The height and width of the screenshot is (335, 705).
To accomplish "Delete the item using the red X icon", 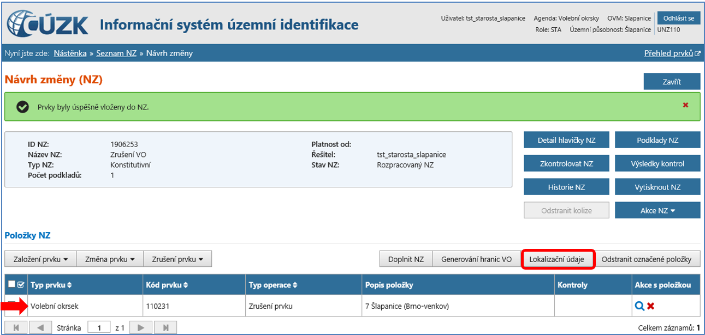I will pyautogui.click(x=650, y=306).
